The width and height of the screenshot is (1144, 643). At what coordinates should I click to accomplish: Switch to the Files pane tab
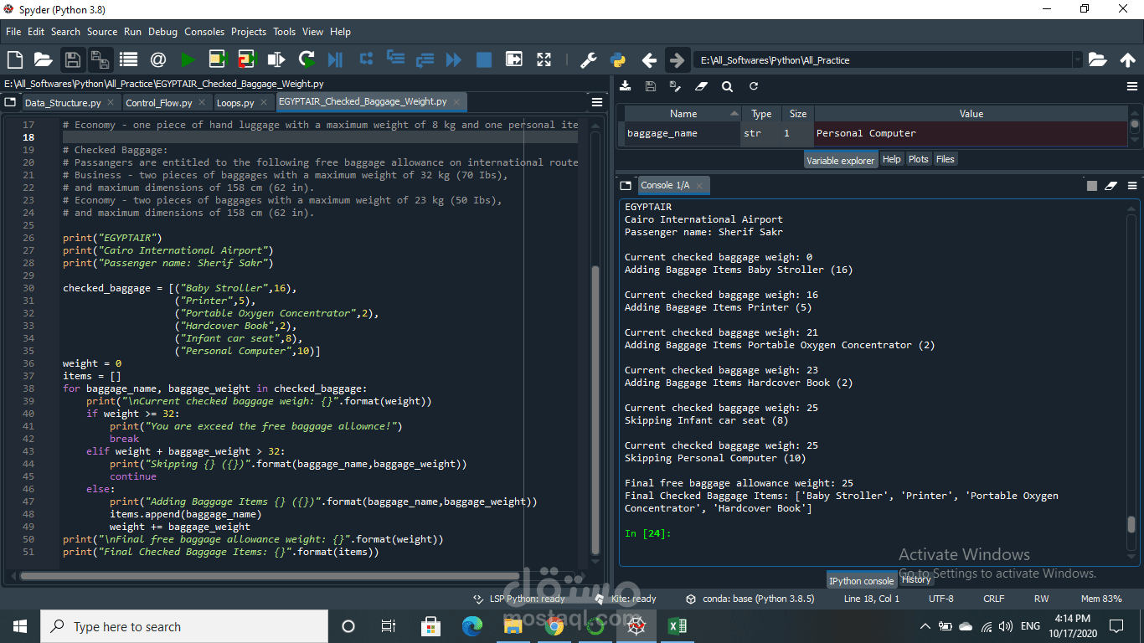946,159
